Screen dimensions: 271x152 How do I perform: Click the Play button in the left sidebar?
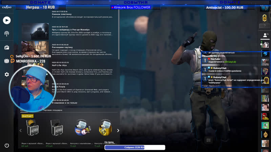7,20
